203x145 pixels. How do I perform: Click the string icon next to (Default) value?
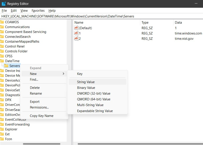click(76, 28)
